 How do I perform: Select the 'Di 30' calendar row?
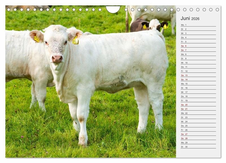pyautogui.click(x=198, y=147)
